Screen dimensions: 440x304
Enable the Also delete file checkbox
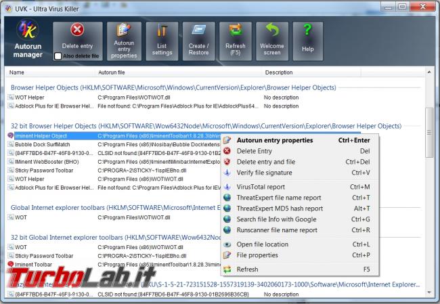tap(58, 56)
